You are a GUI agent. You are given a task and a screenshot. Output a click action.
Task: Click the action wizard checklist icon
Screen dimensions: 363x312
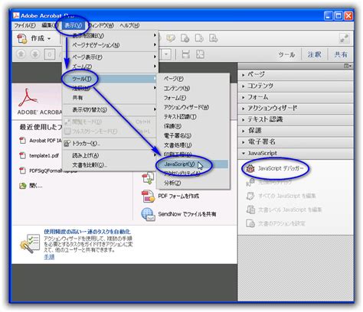30,243
